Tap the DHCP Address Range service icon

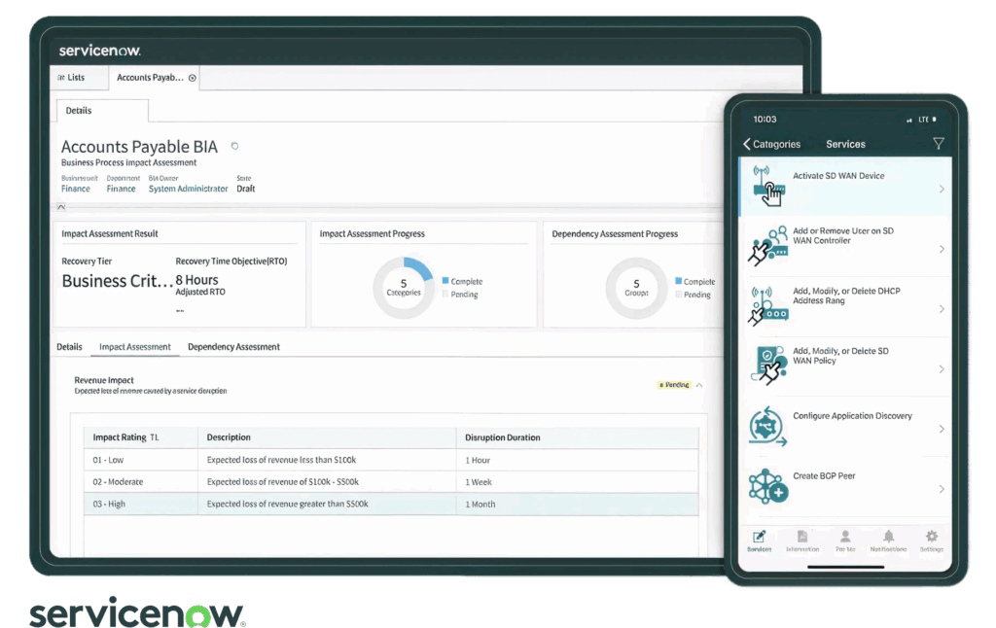(767, 306)
